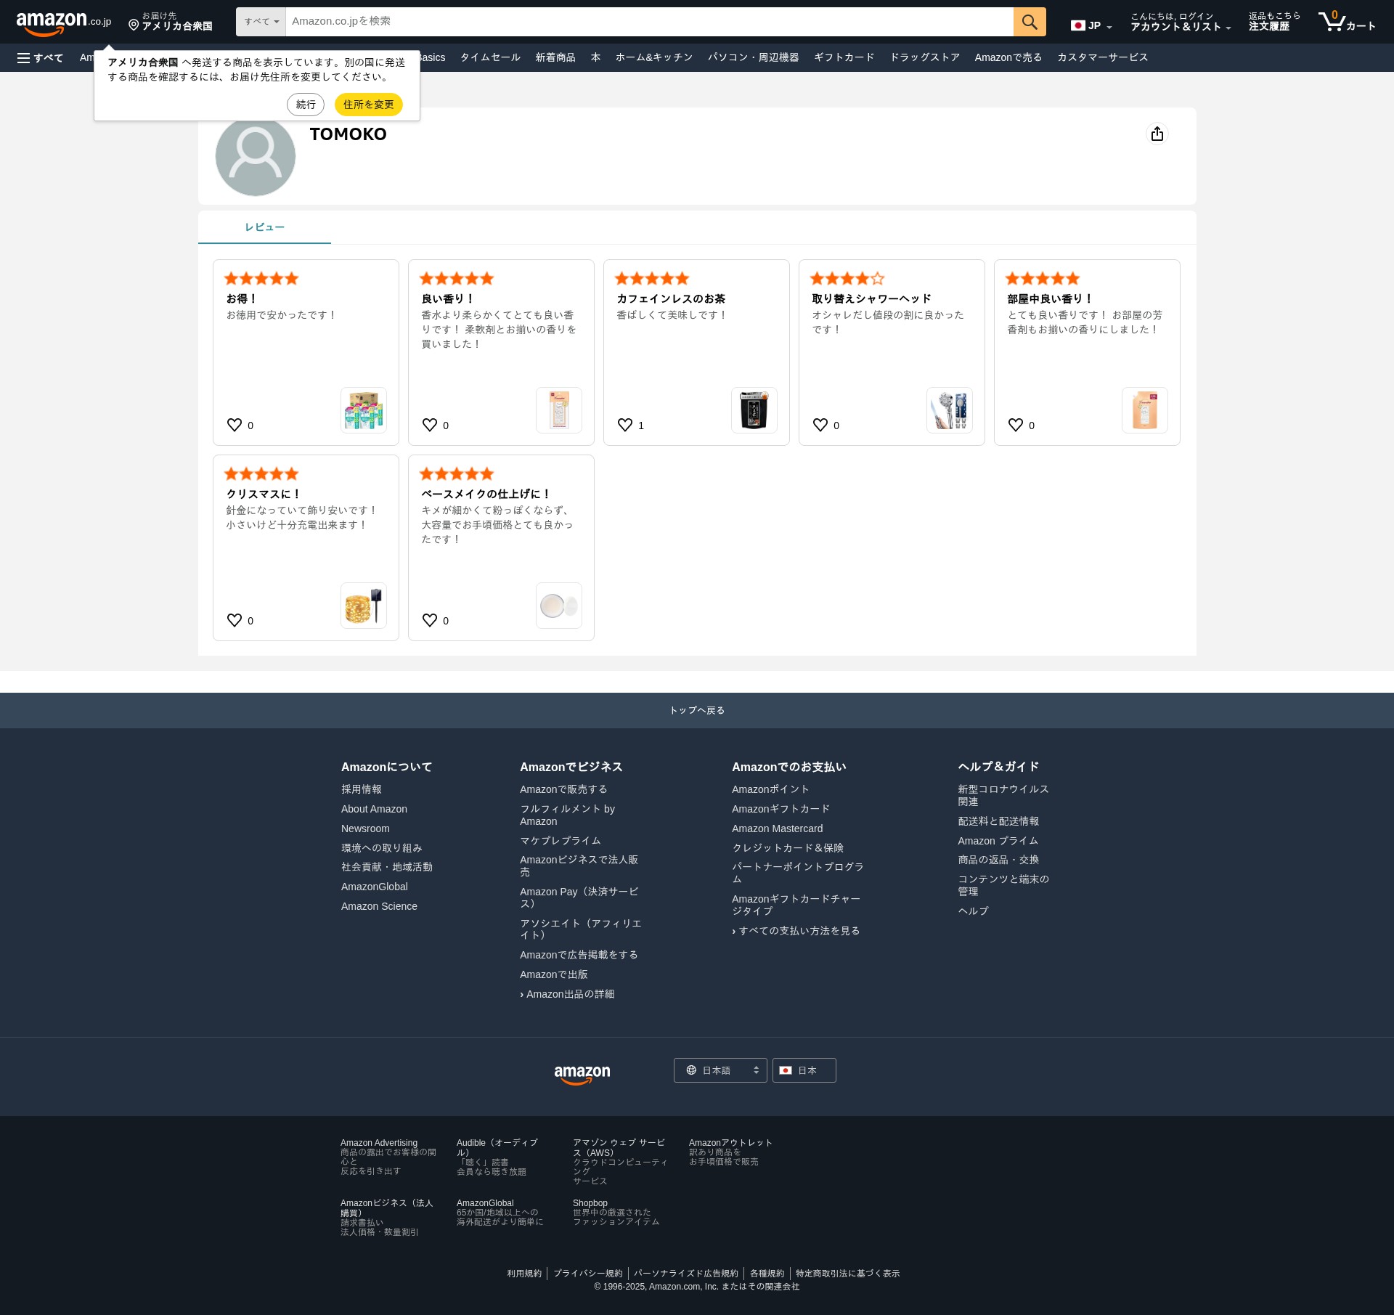Screen dimensions: 1394x1315
Task: Like the 取り替えシャワーヘッド review heart
Action: click(820, 425)
